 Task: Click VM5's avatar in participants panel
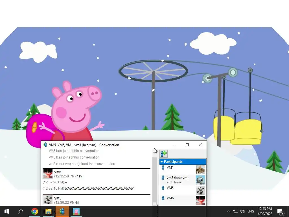pyautogui.click(x=200, y=190)
